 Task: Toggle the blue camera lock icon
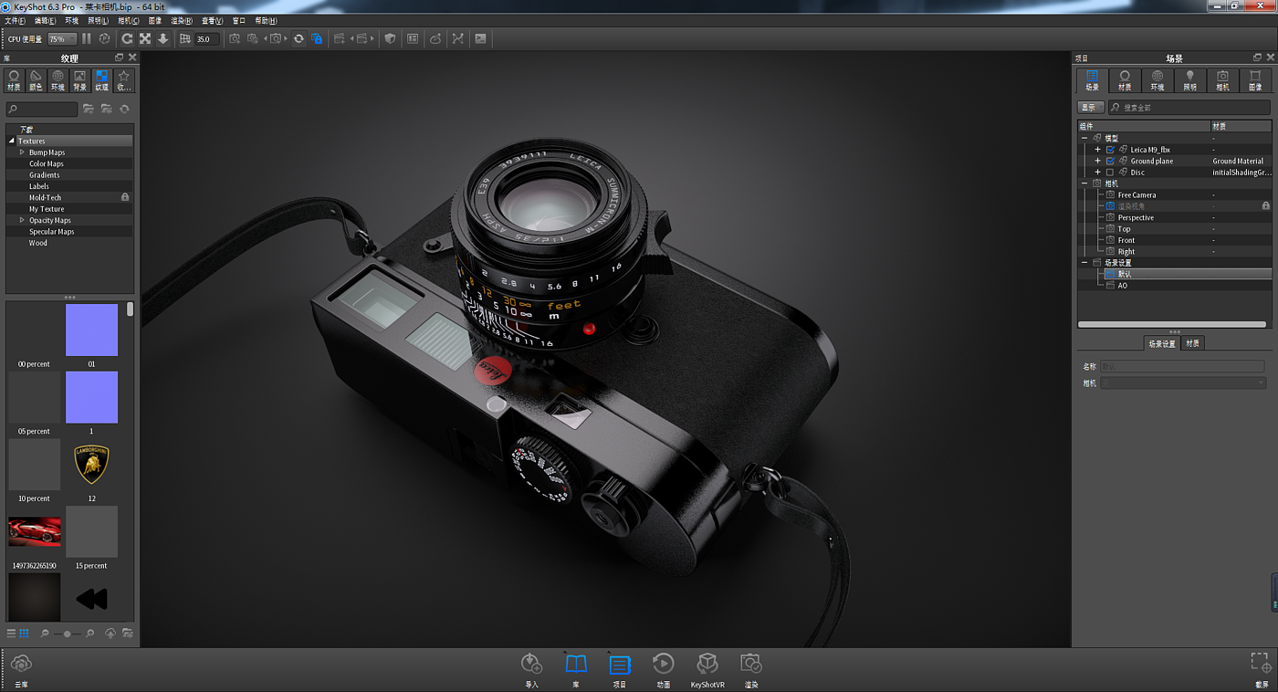click(317, 39)
